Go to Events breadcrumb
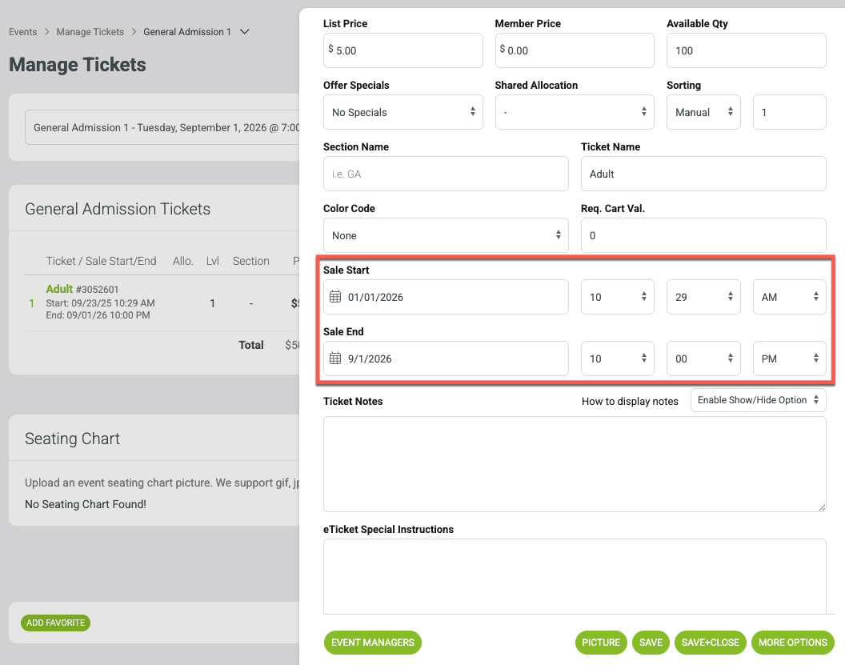The image size is (845, 665). pos(22,32)
